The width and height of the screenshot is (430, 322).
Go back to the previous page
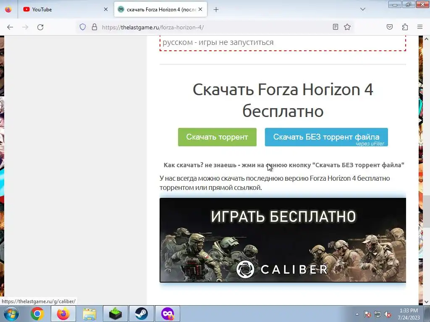[x=10, y=27]
